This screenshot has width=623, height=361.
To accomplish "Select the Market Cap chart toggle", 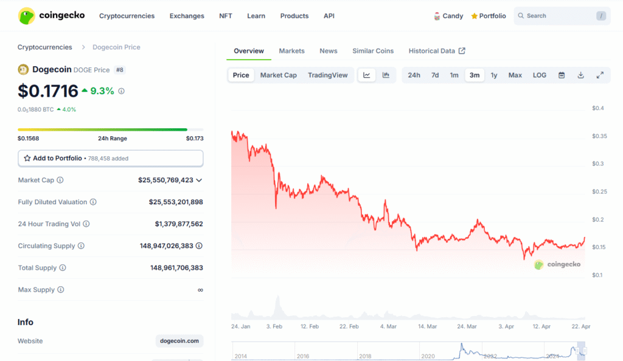I will point(279,75).
